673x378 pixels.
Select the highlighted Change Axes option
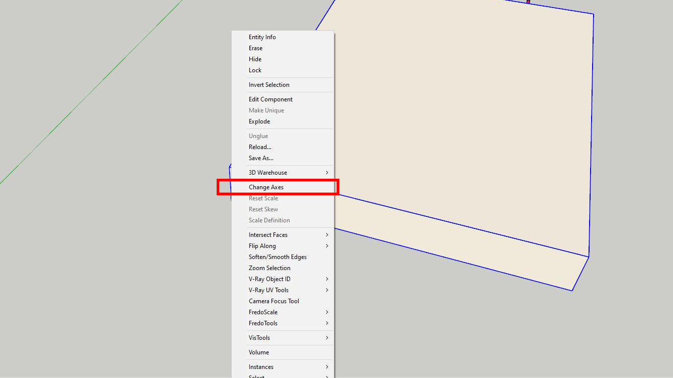click(x=266, y=187)
